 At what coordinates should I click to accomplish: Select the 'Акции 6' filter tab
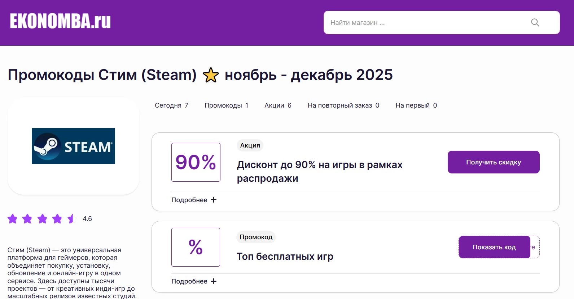click(278, 105)
